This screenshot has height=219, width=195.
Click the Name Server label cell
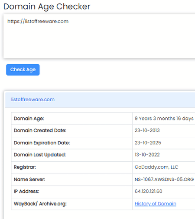coord(72,179)
